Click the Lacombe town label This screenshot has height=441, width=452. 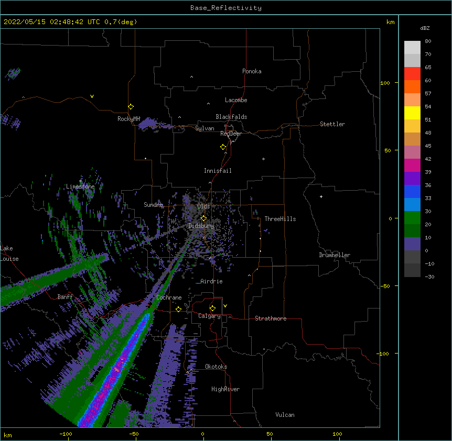[x=236, y=100]
